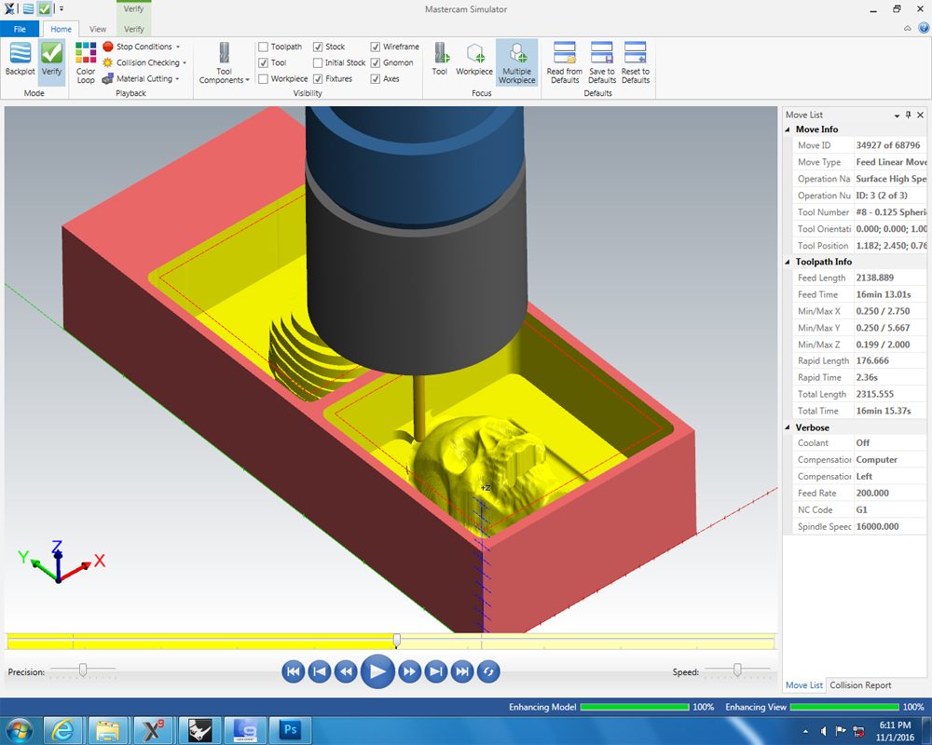Image resolution: width=932 pixels, height=745 pixels.
Task: Click Move ID value 34927 of 68796
Action: pos(888,145)
